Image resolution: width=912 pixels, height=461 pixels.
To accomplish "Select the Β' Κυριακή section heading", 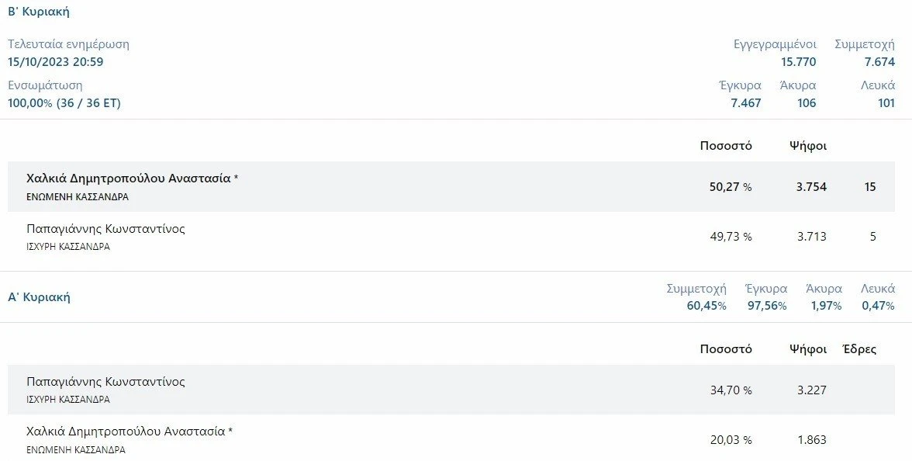I will coord(39,12).
